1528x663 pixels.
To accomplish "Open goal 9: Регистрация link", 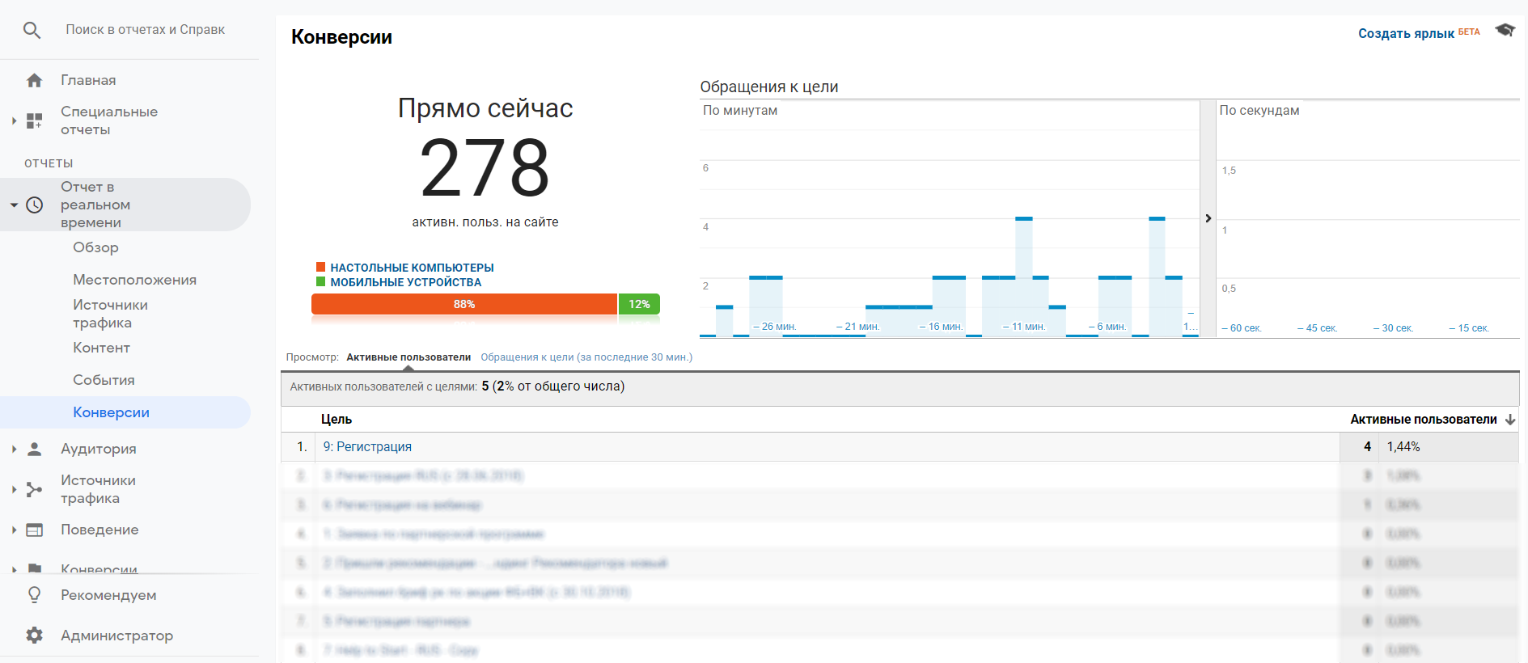I will point(367,447).
